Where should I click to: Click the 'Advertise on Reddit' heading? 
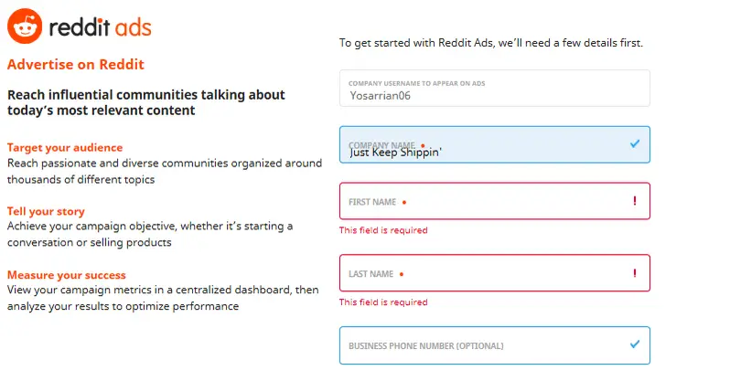(76, 65)
